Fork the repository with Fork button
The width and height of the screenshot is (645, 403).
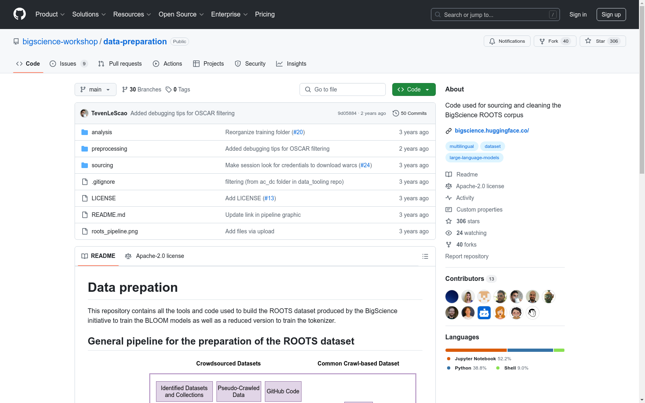coord(555,41)
